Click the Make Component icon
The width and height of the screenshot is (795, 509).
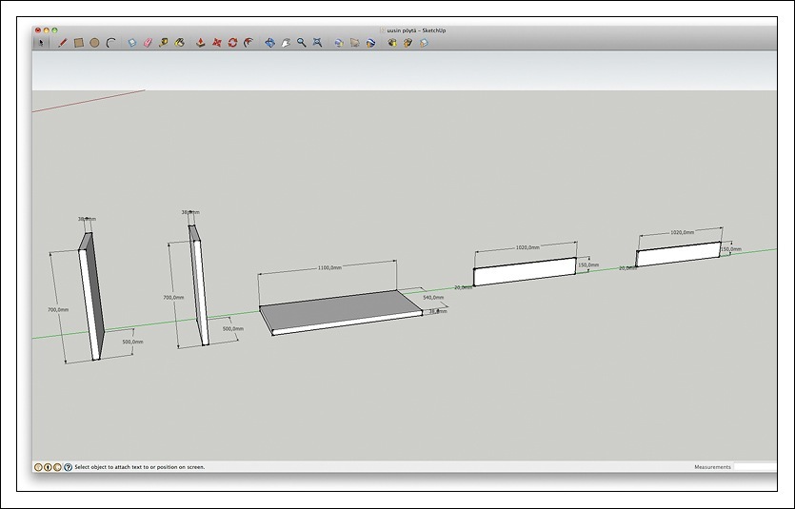(131, 43)
